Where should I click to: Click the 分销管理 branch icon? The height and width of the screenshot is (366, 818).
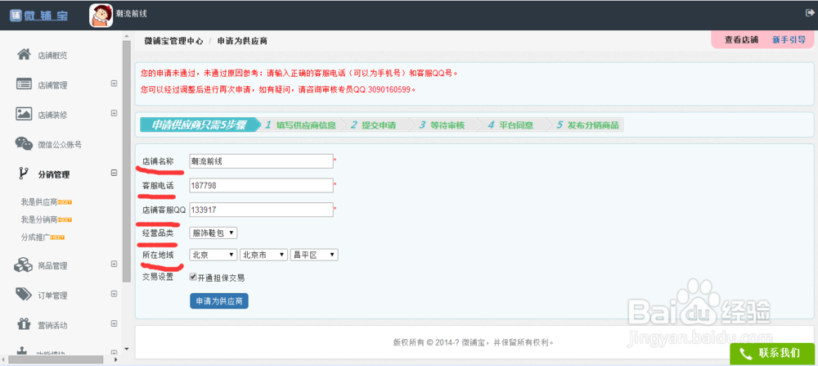[x=24, y=174]
